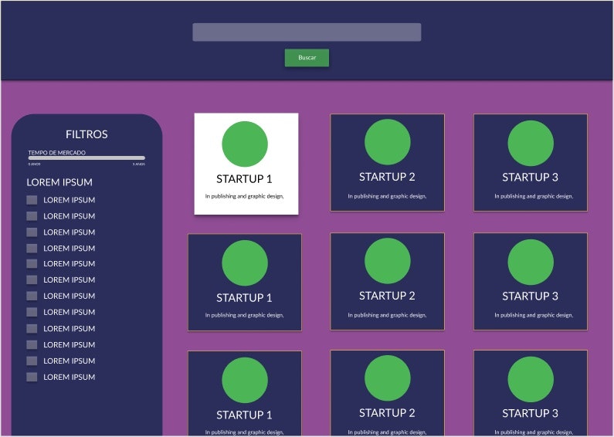Check the last LOREM IPSUM checkbox in the list
This screenshot has width=614, height=437.
[x=32, y=377]
